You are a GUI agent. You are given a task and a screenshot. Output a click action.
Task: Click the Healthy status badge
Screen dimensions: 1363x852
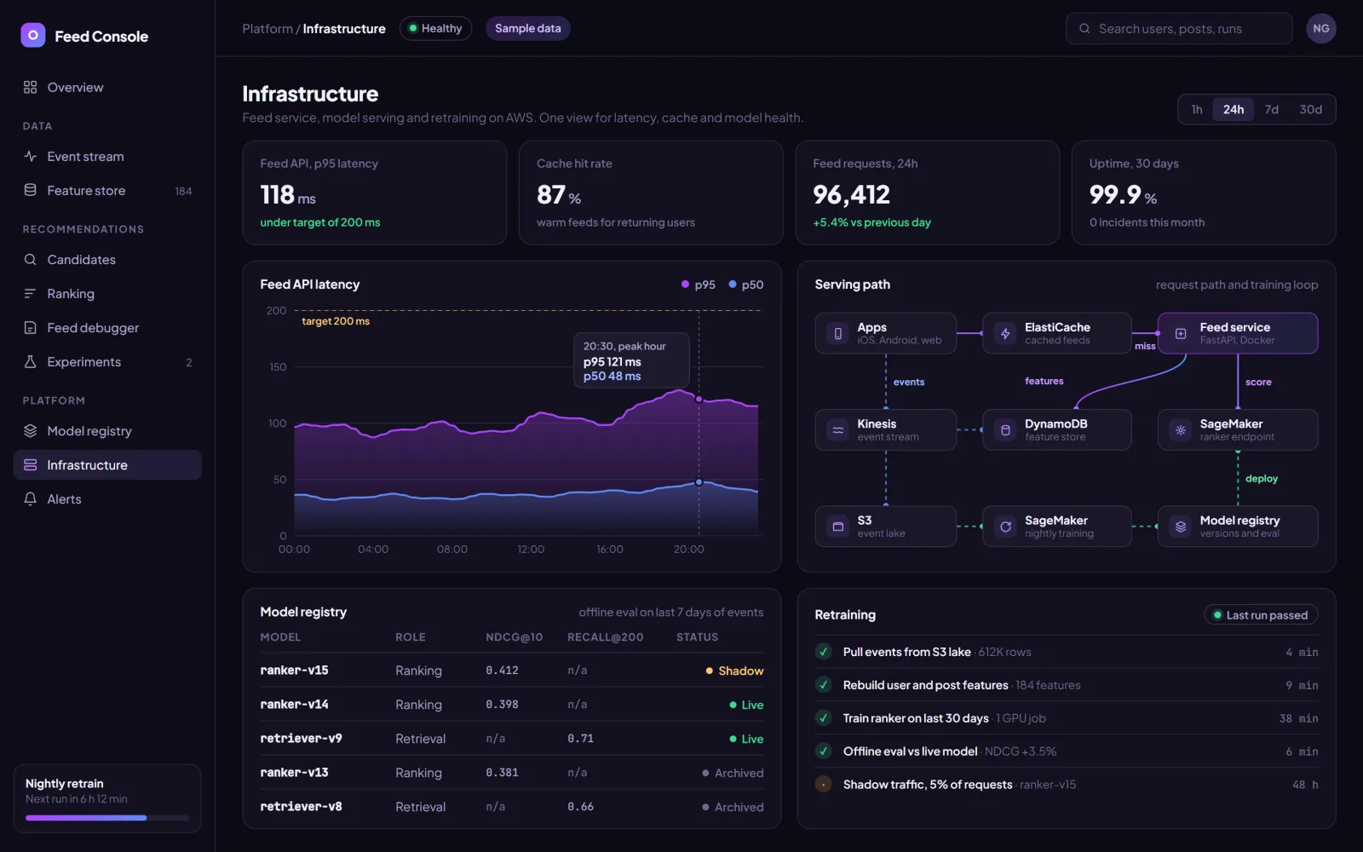435,28
